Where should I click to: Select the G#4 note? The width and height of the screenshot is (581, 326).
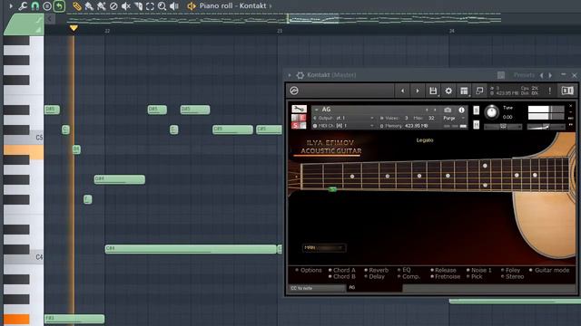[119, 179]
